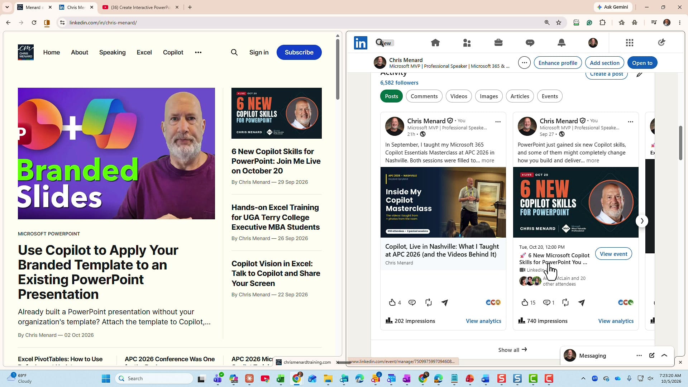
Task: Edit activity with pencil icon
Action: 639,74
